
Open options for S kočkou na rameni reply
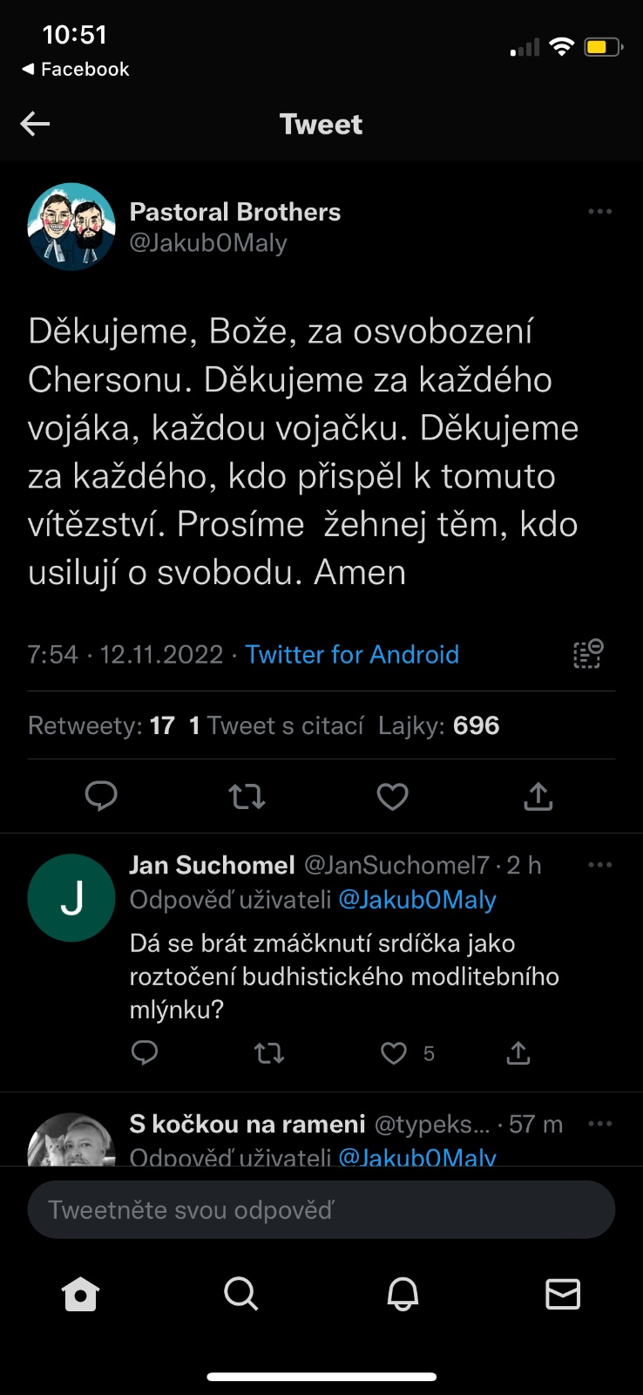point(599,1124)
